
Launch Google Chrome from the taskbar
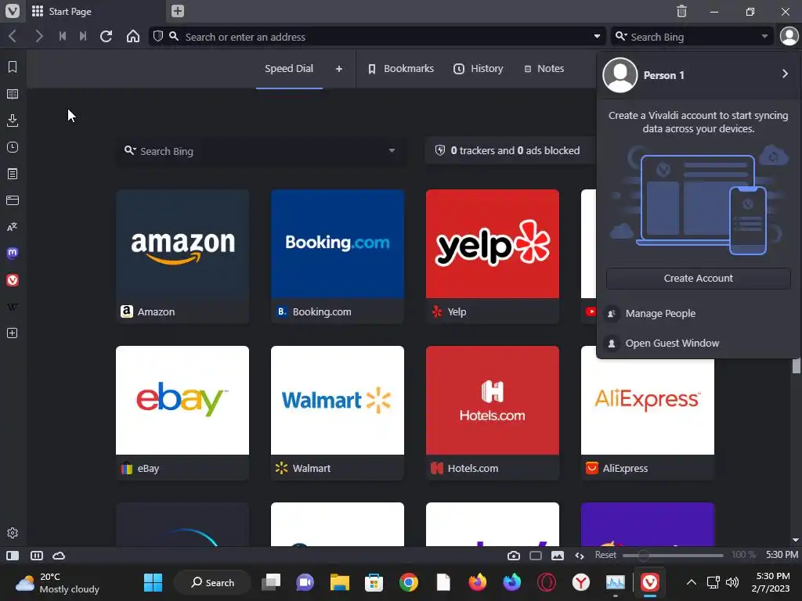[x=408, y=582]
